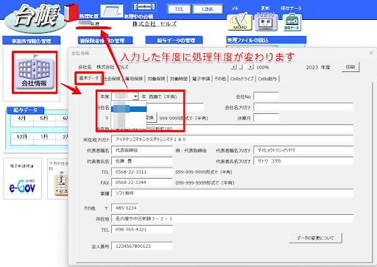Open the 会社情報 building icon
This screenshot has height=267, width=377.
click(x=35, y=73)
